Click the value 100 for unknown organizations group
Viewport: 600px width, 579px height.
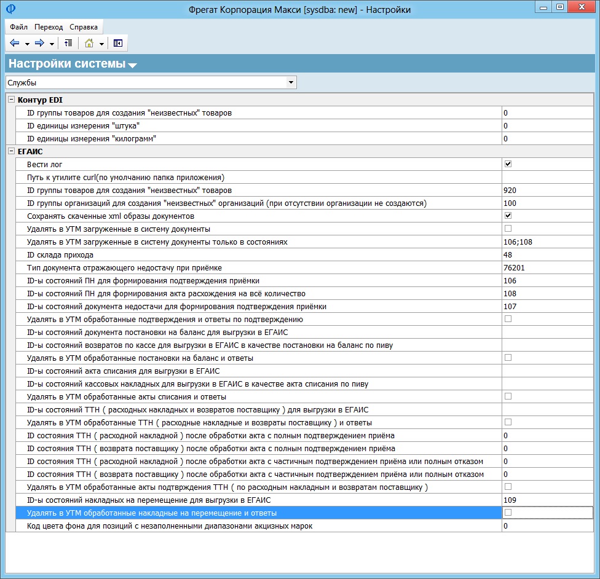coord(548,203)
